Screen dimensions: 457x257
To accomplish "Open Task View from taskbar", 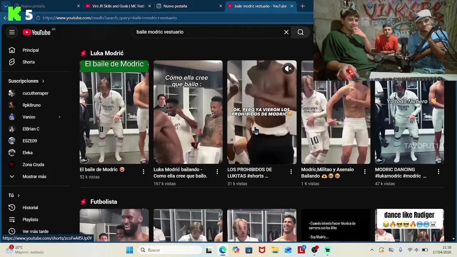I will 209,250.
